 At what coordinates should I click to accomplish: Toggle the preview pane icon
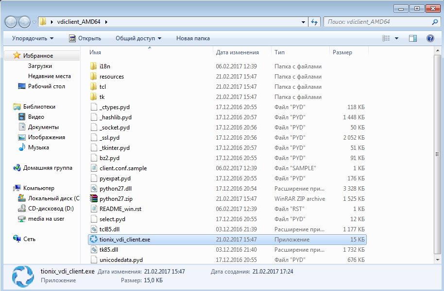(x=413, y=38)
